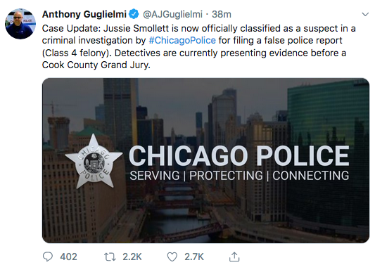Click the tweet text mentioning Cook County Grand Jury
The width and height of the screenshot is (375, 272).
[96, 65]
